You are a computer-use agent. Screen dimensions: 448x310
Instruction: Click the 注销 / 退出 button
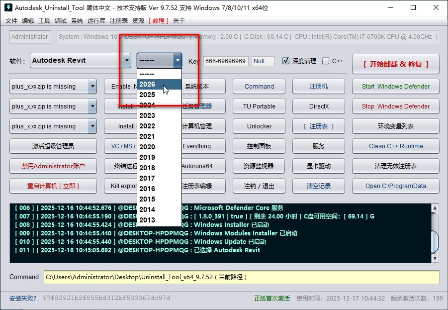point(259,186)
